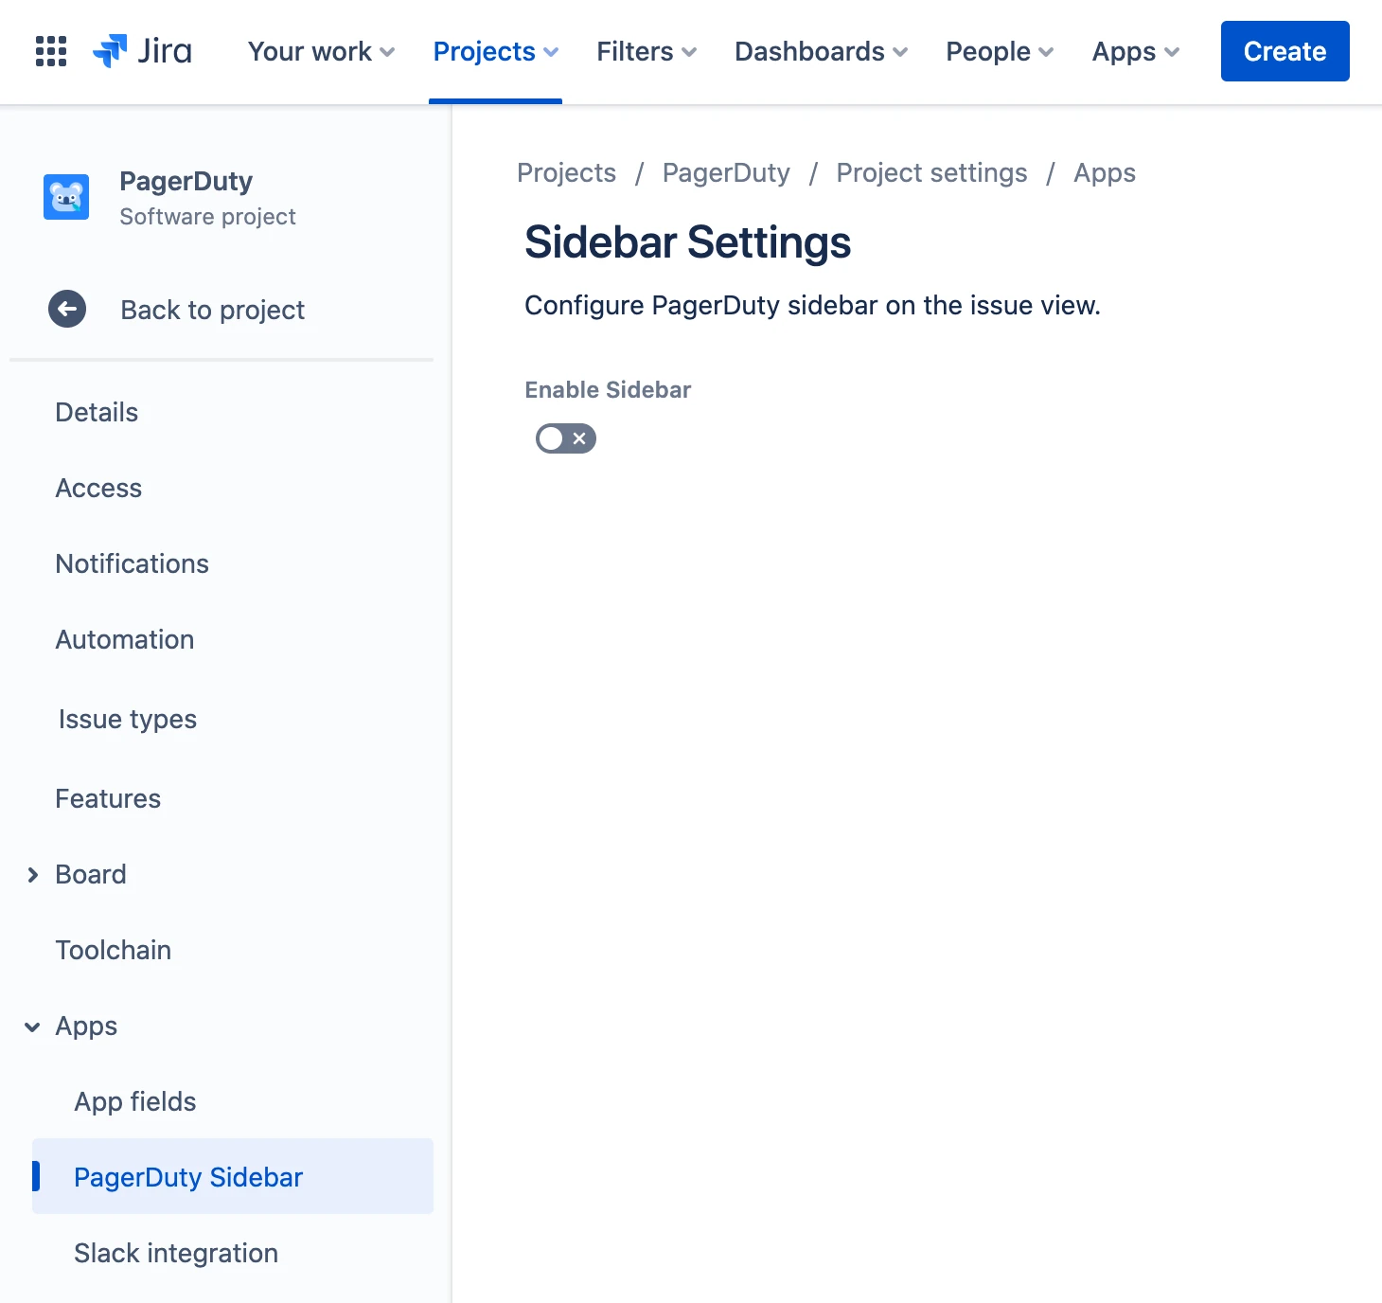Click the Create button
Screen dimensions: 1382x1303
point(1285,51)
